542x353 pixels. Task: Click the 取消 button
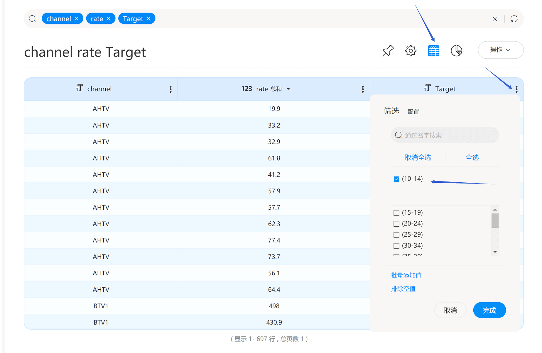click(450, 310)
